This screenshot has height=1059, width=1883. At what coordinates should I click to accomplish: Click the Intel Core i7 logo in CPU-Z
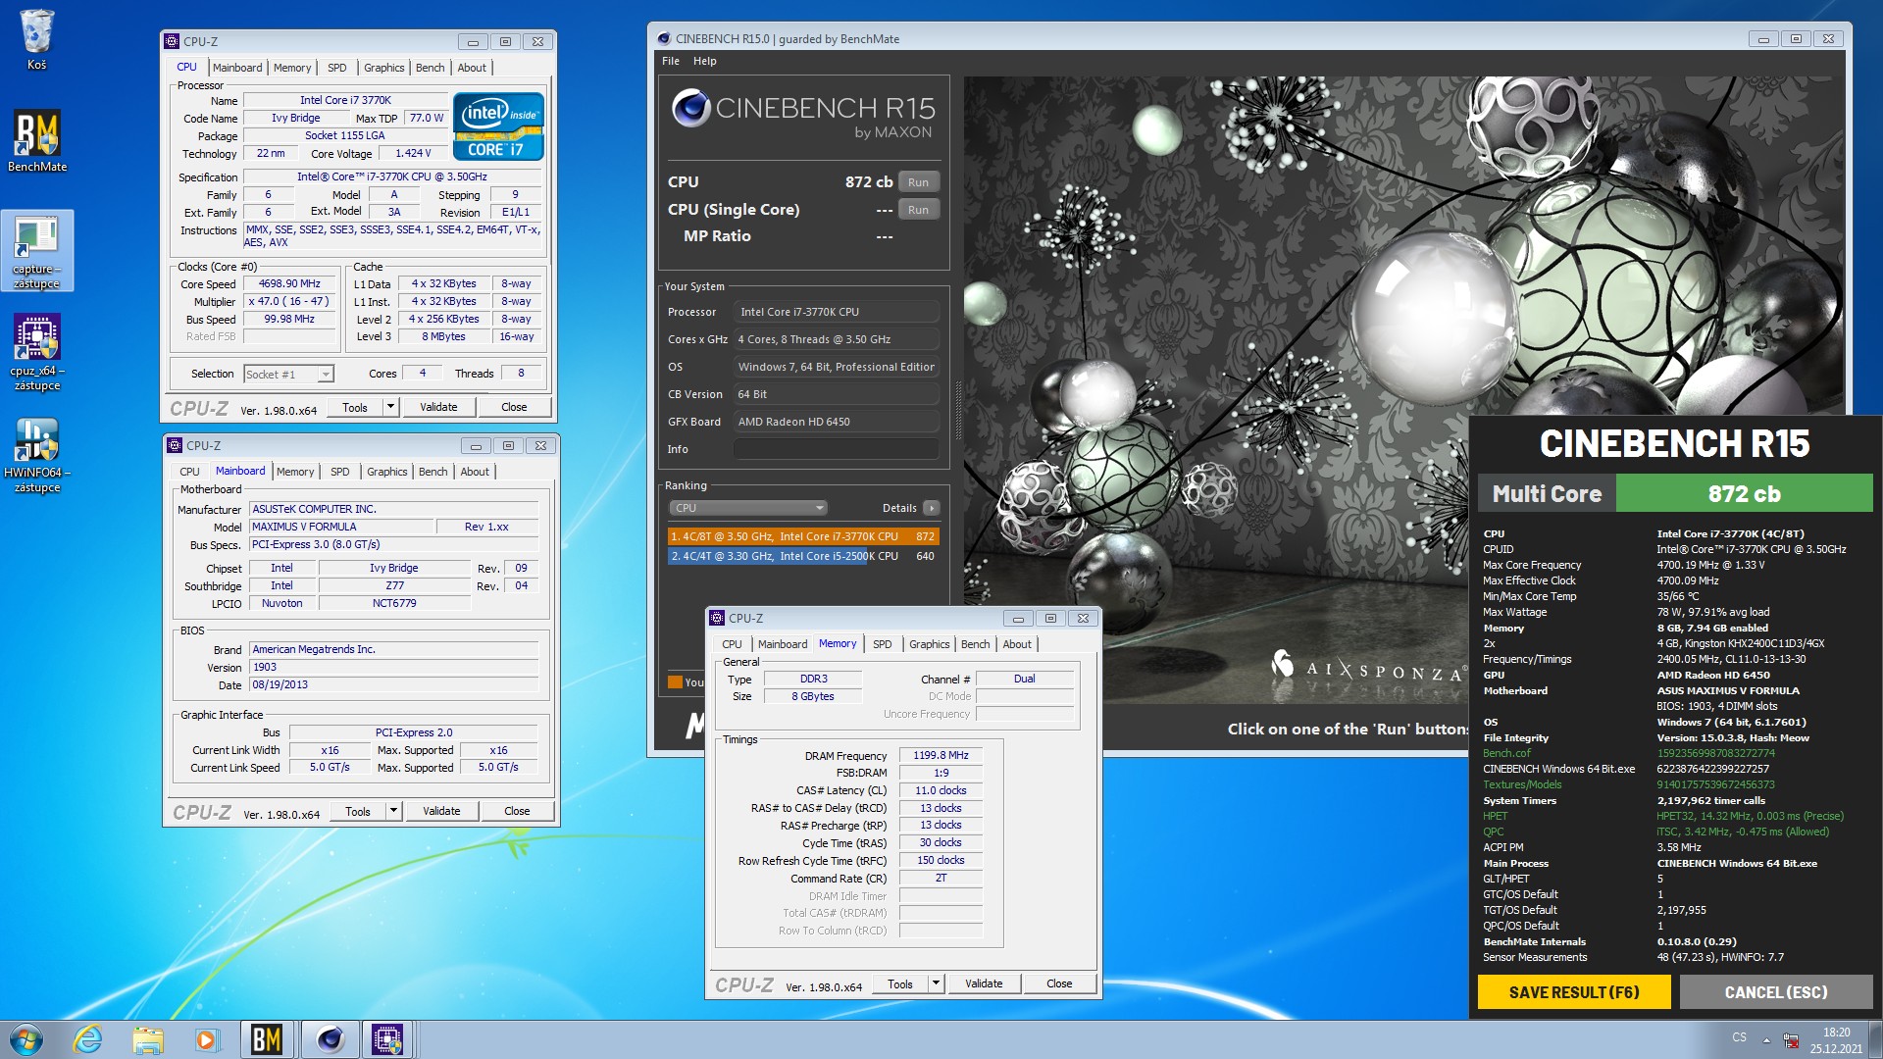(498, 126)
